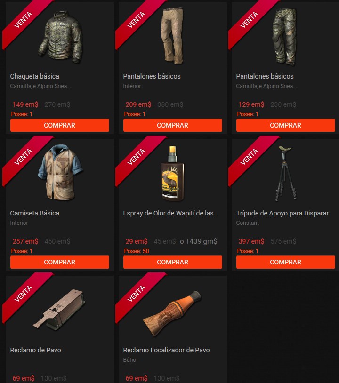Click the Camiseta Básica vest image

pos(60,173)
